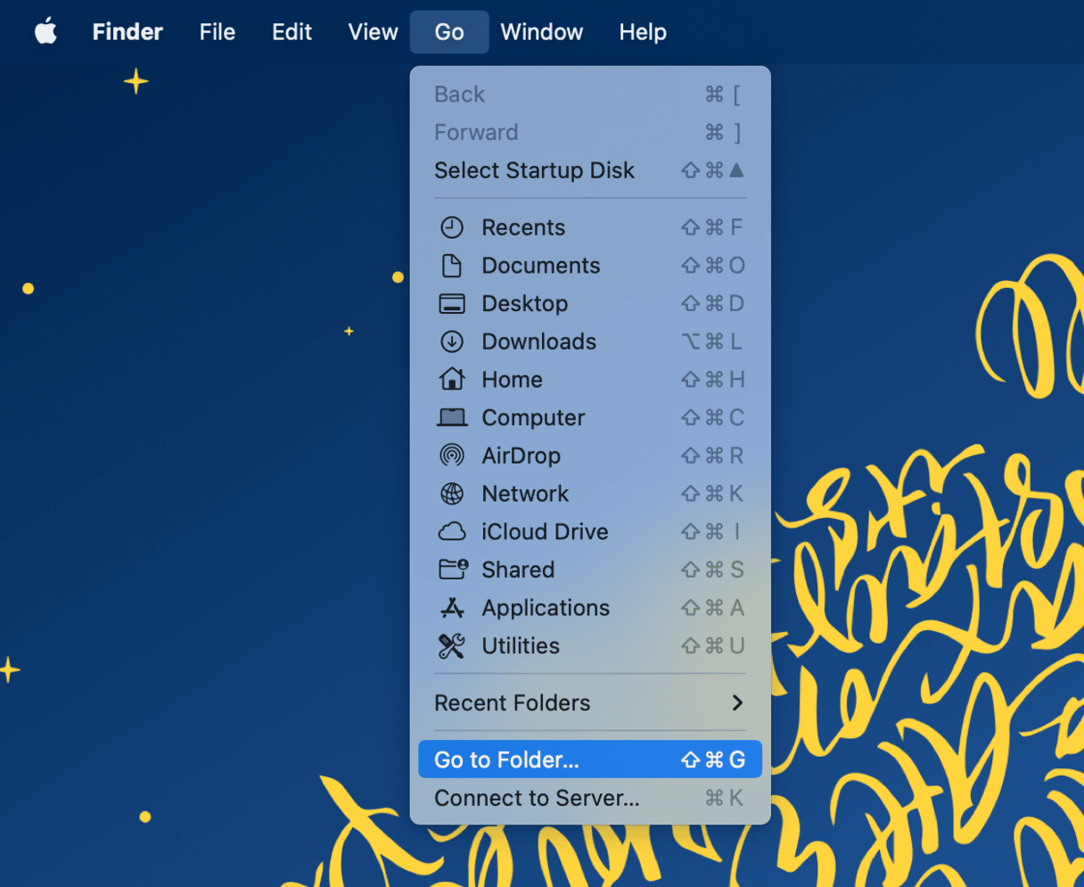Click the Network globe icon

click(x=452, y=494)
